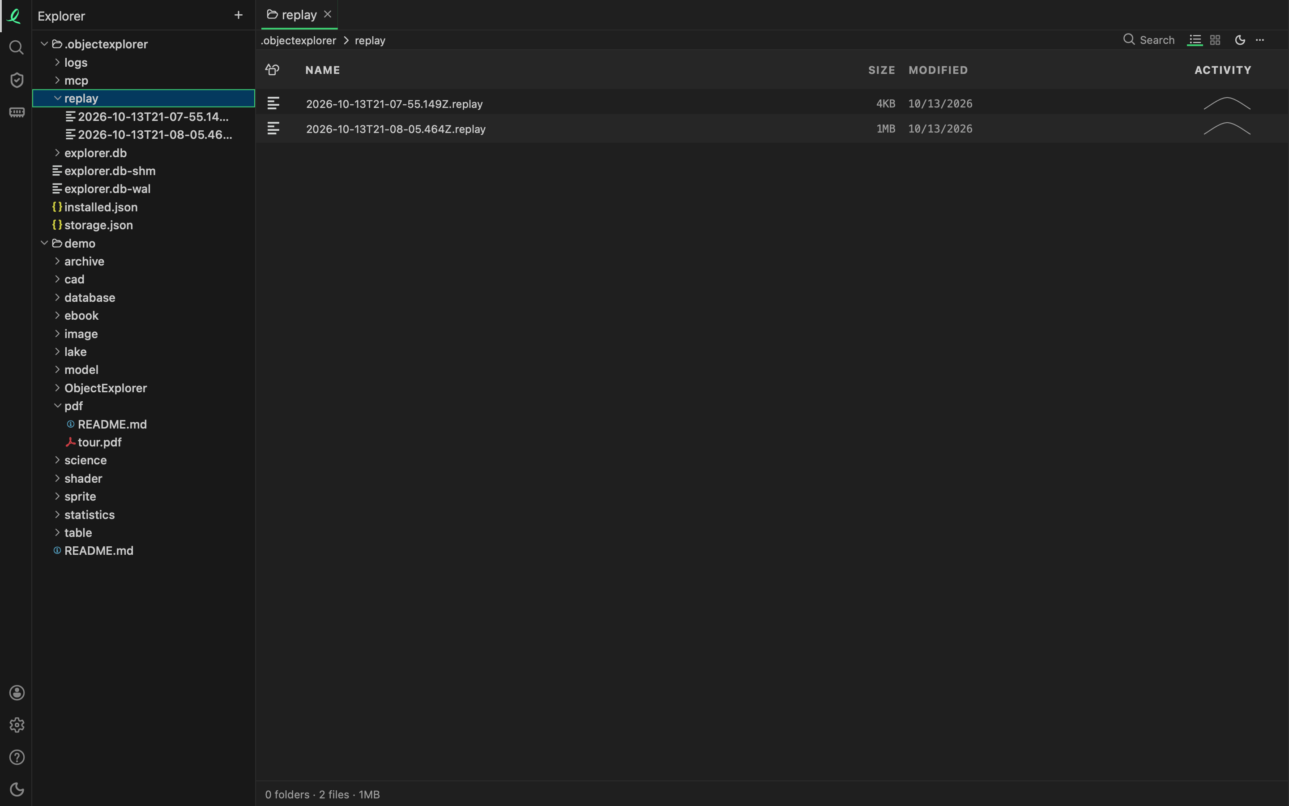1289x806 pixels.
Task: Expand the explorer.db item
Action: pos(58,153)
